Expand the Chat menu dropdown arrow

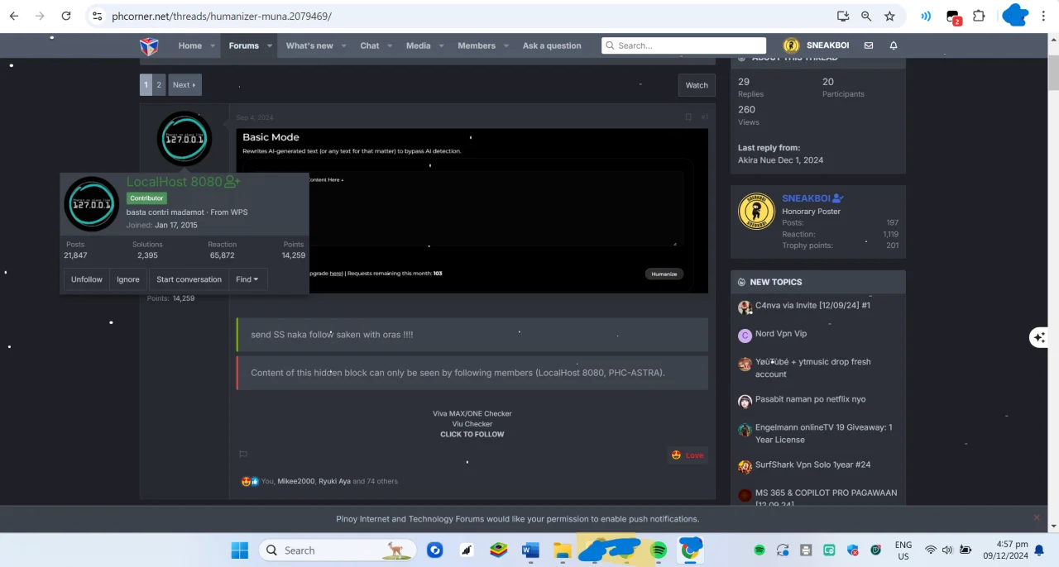pyautogui.click(x=390, y=45)
